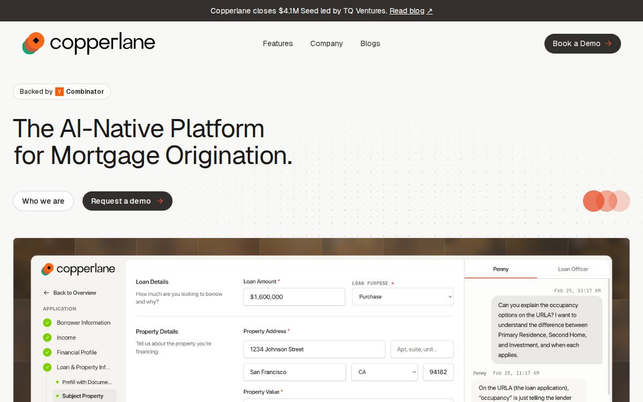The height and width of the screenshot is (402, 643).
Task: Click the Loan Details section heading
Action: [x=152, y=282]
